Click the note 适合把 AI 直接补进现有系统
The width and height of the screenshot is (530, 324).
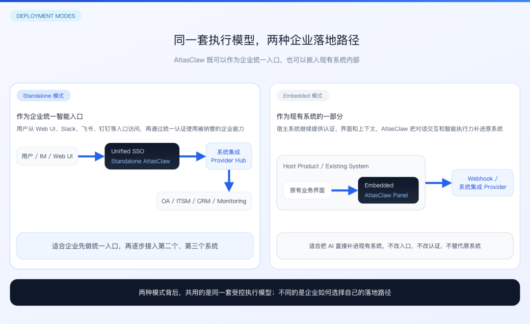pyautogui.click(x=395, y=246)
